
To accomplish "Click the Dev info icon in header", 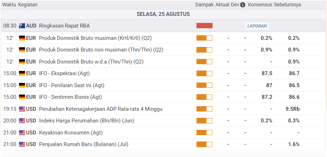I will coord(243,5).
